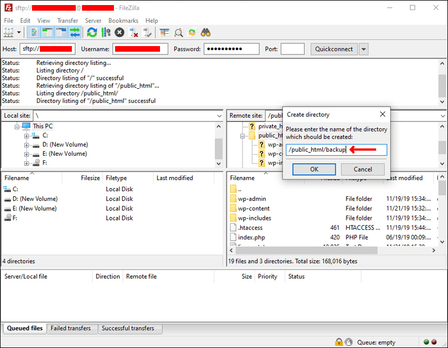Select wp-includes folder in remote list
The image size is (448, 348).
[x=254, y=218]
